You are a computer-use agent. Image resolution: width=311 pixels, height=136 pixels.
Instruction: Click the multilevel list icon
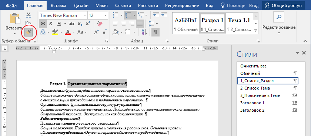141,15
